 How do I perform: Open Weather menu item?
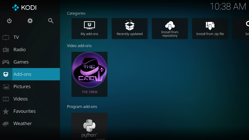point(30,124)
